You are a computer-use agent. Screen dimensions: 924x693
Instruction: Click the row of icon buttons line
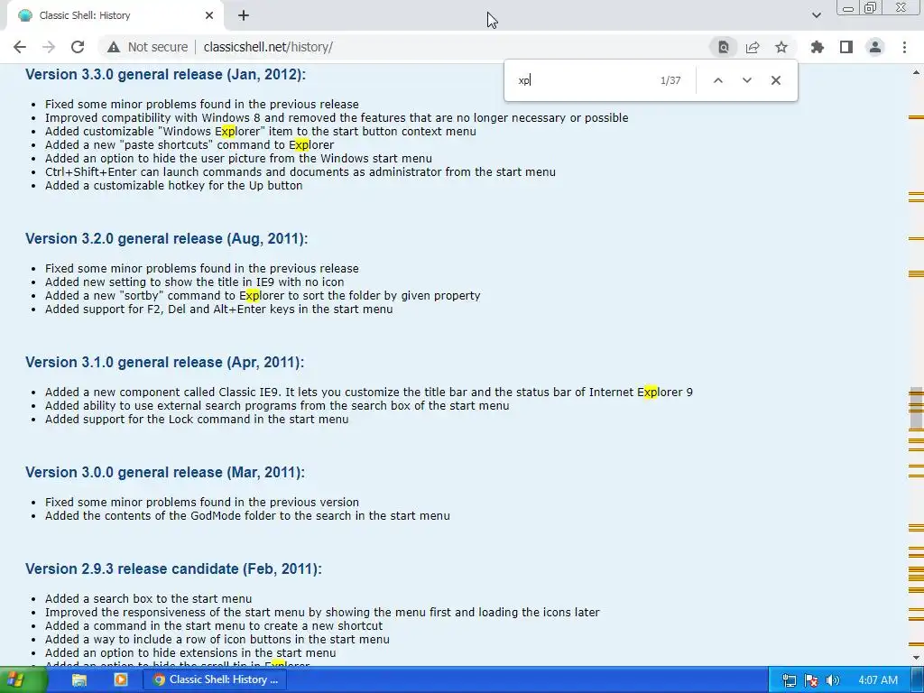217,639
